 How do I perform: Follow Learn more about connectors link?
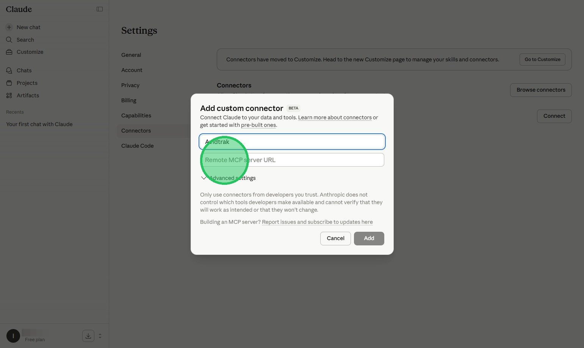point(335,117)
